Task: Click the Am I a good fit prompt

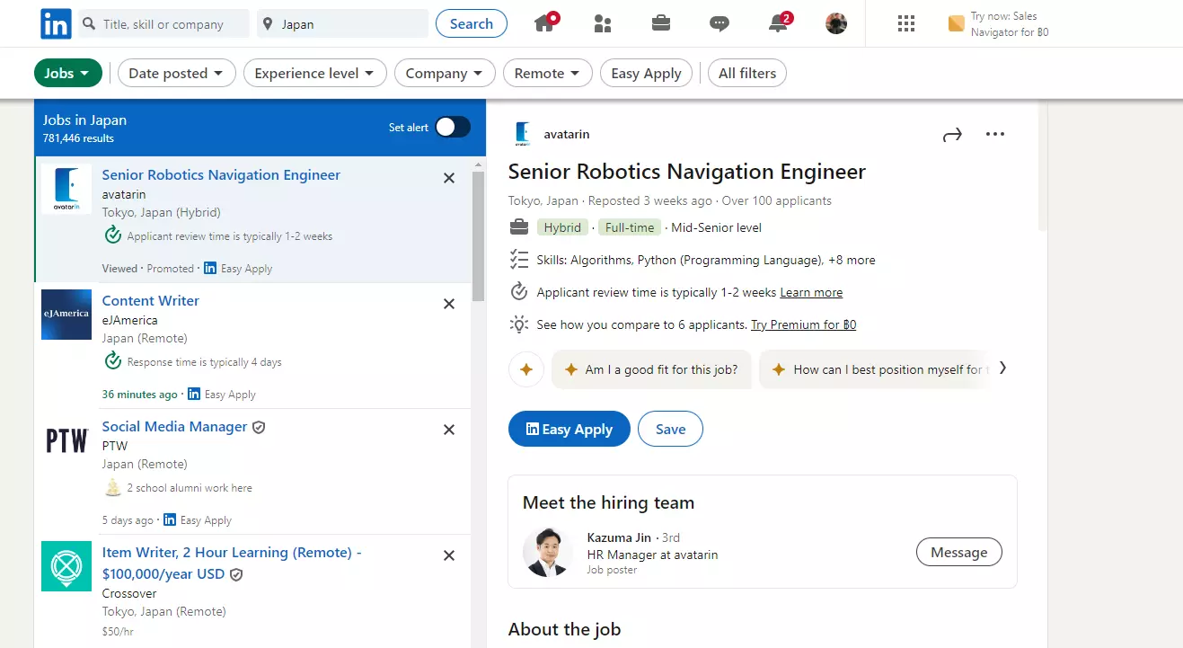Action: click(651, 369)
